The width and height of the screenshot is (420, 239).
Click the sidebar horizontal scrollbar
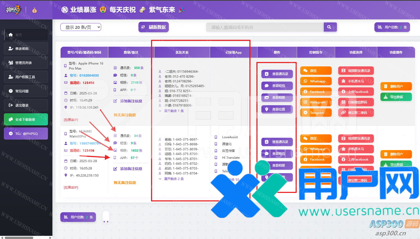point(19,238)
